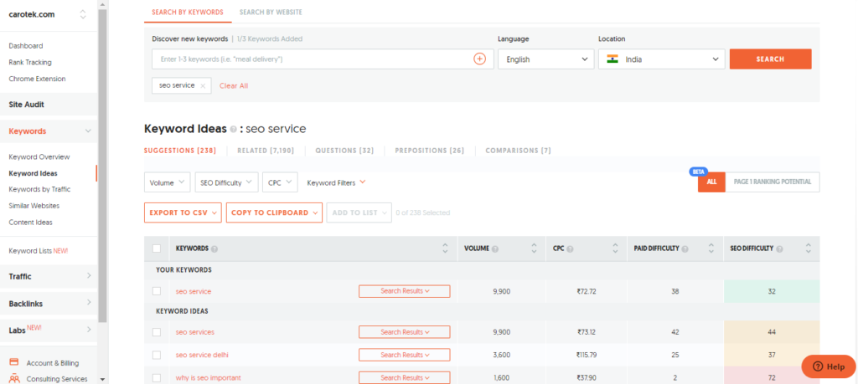This screenshot has width=858, height=384.
Task: Select the 'seo service delhi' row checkbox
Action: 157,355
